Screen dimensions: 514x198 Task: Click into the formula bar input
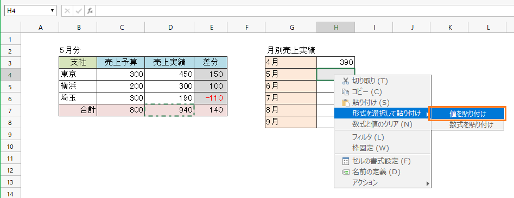tap(304, 11)
